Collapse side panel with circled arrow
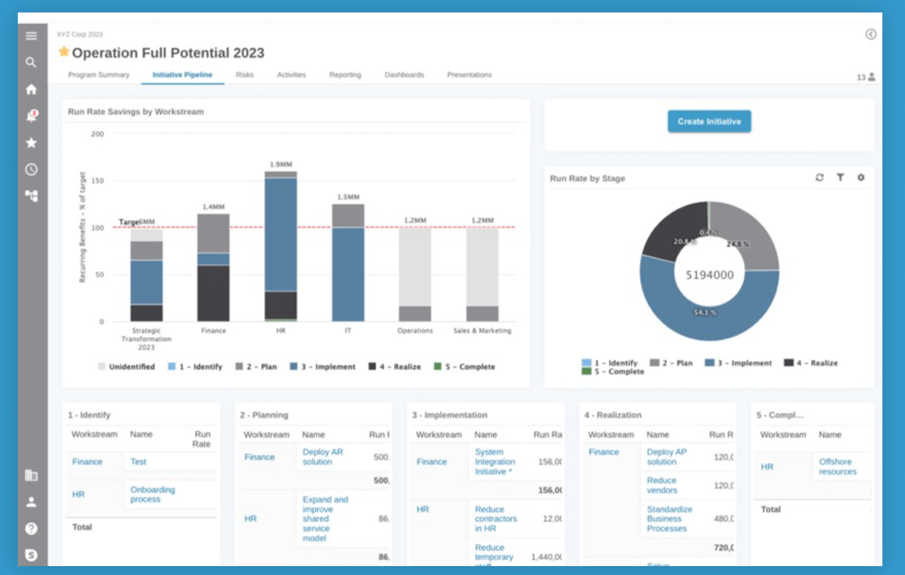 (870, 34)
